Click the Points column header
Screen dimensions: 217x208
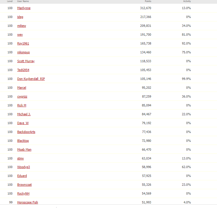(148, 1)
